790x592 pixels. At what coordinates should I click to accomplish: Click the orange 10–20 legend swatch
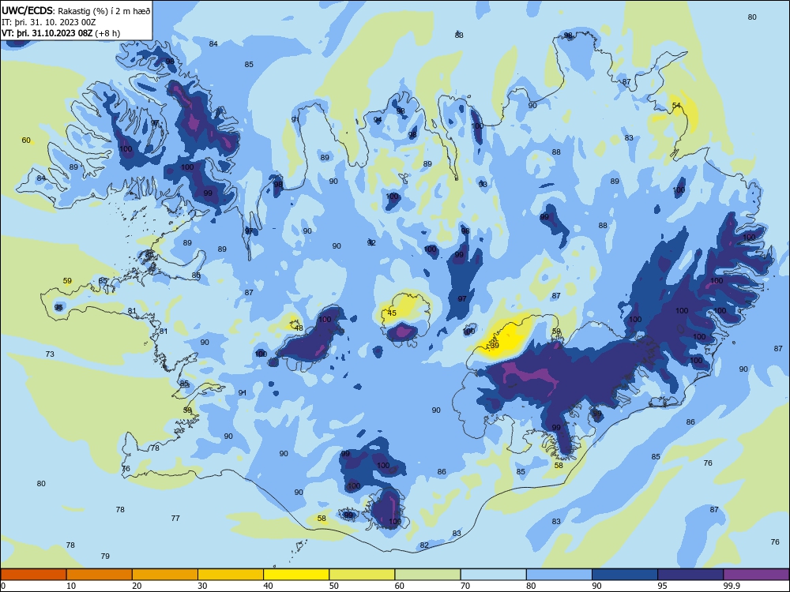point(100,575)
